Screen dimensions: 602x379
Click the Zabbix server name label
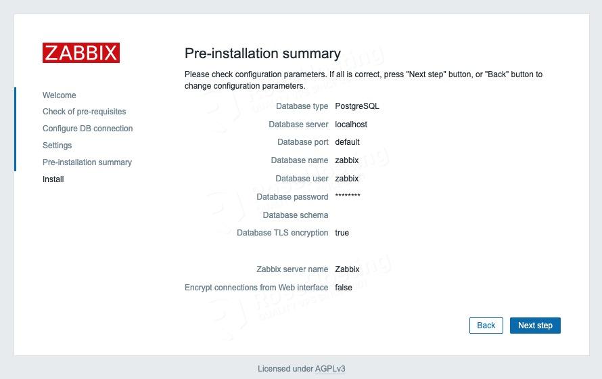click(292, 269)
